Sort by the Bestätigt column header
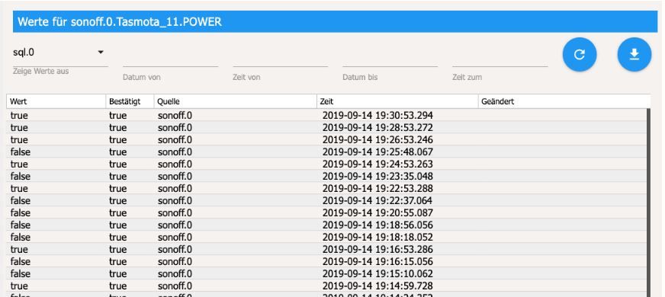Image resolution: width=665 pixels, height=297 pixels. [130, 102]
